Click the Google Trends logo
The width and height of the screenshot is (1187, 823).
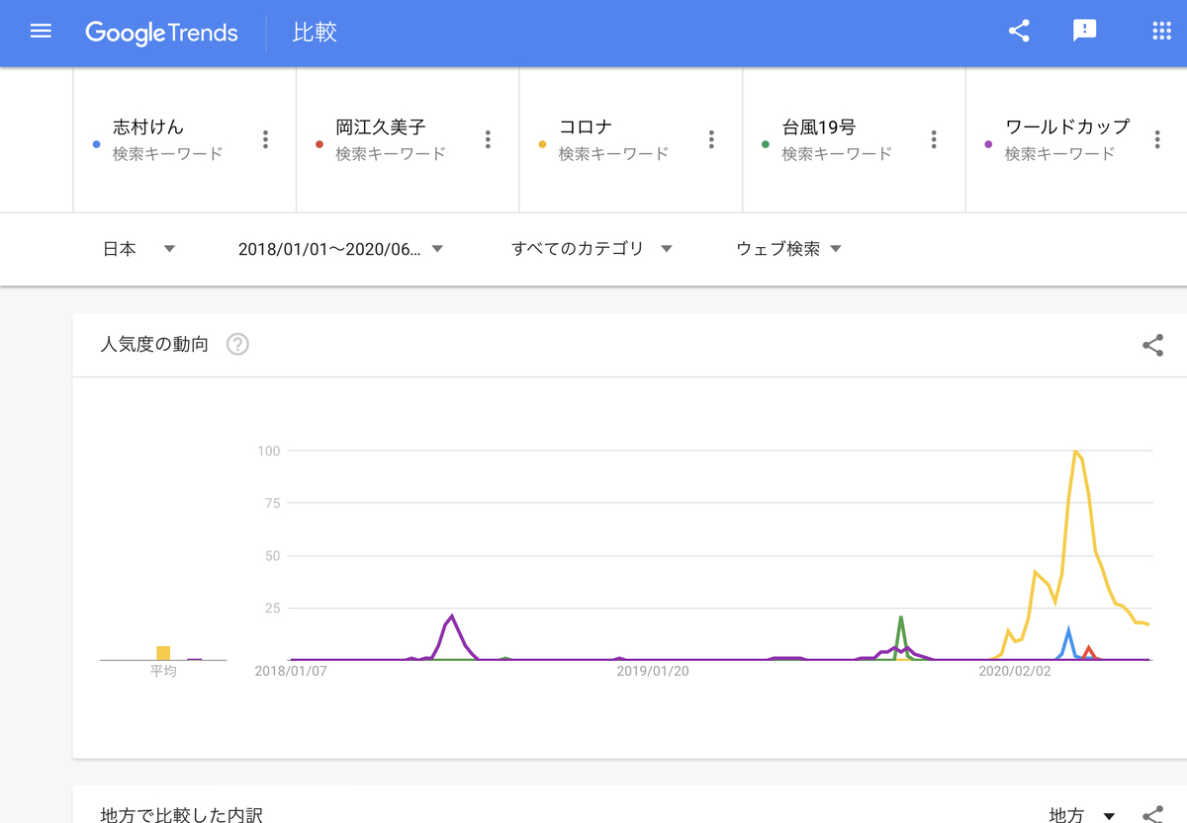(x=161, y=33)
